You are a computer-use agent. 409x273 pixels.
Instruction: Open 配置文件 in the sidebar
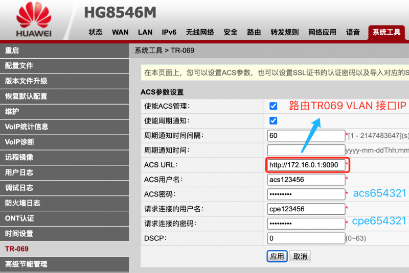[x=64, y=66]
